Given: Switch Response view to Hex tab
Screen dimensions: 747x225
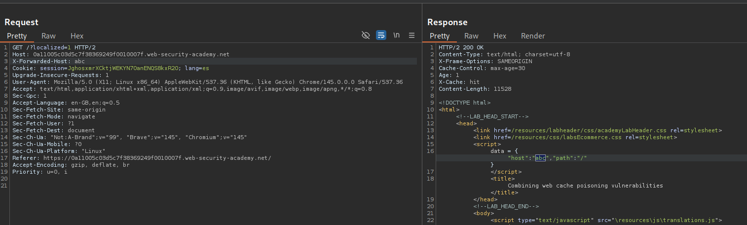Looking at the screenshot, I should coord(500,36).
